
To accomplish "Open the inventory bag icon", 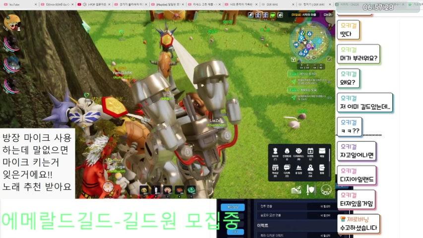I will tap(287, 151).
